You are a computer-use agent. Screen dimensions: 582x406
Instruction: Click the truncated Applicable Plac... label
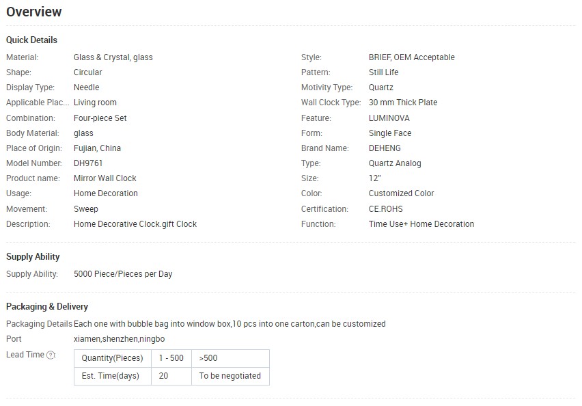pos(38,103)
